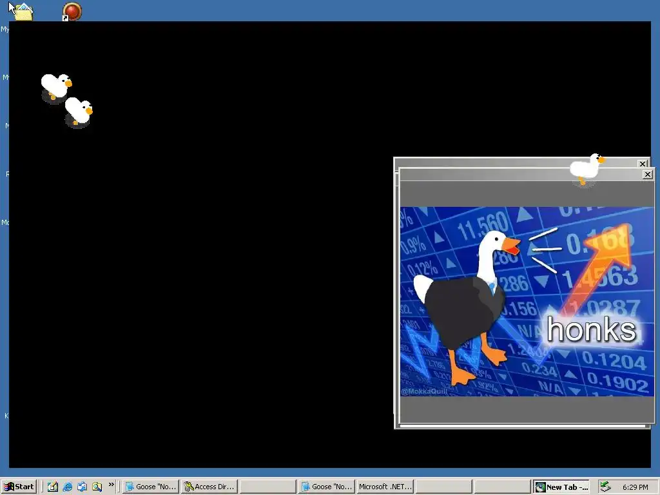
Task: Switch to Goose task beside Access Dir
Action: click(151, 487)
